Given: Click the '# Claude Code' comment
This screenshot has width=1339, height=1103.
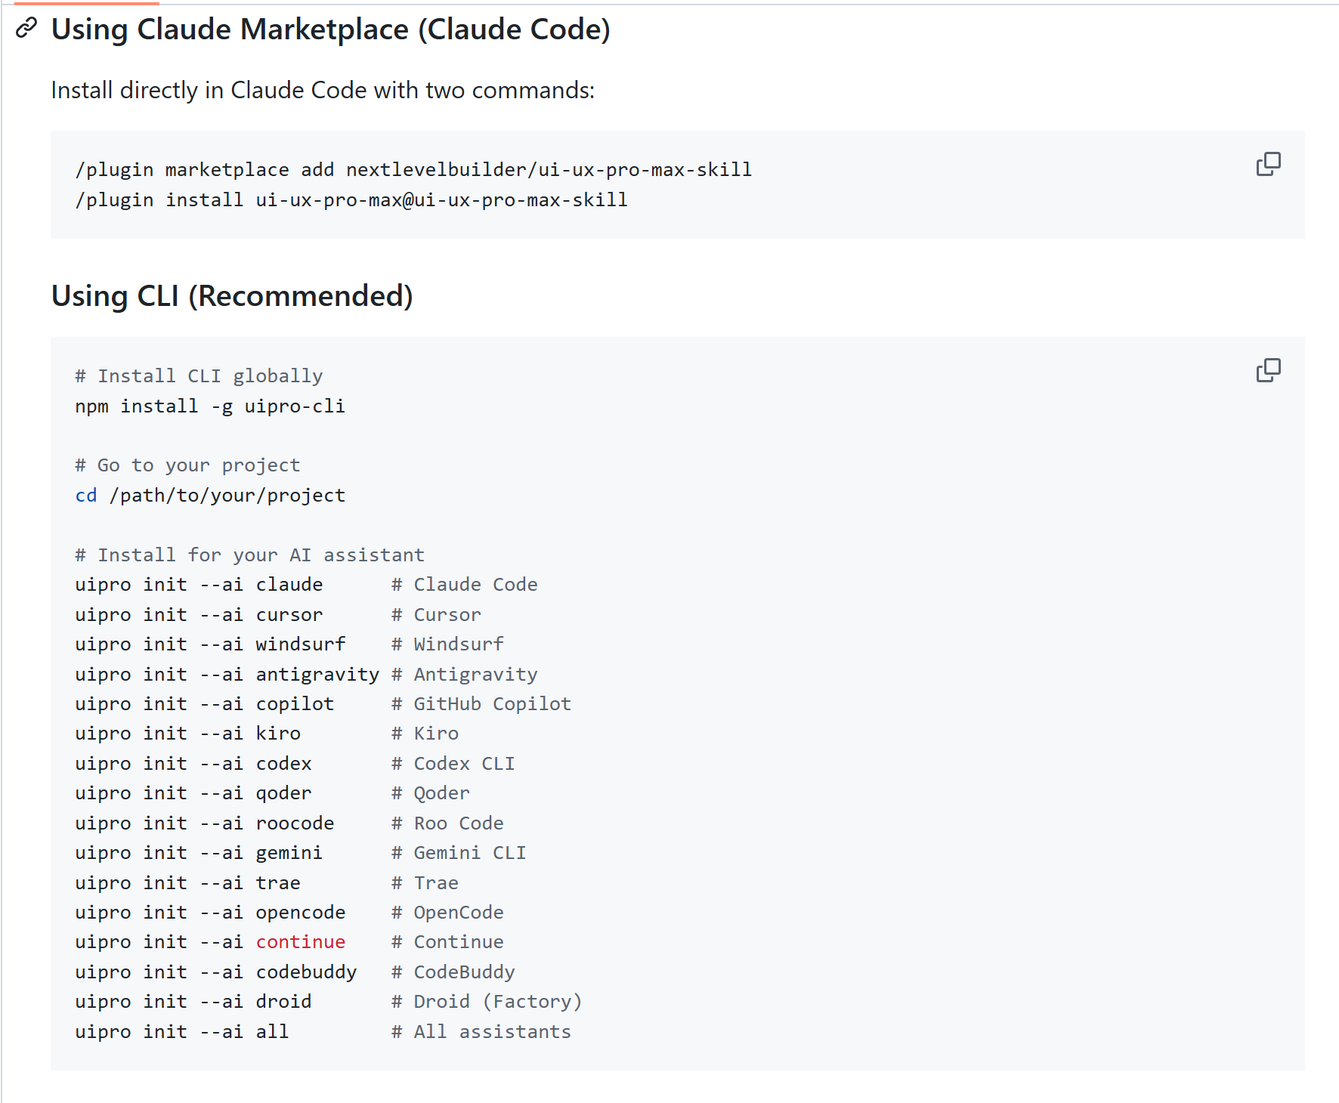Looking at the screenshot, I should [465, 585].
